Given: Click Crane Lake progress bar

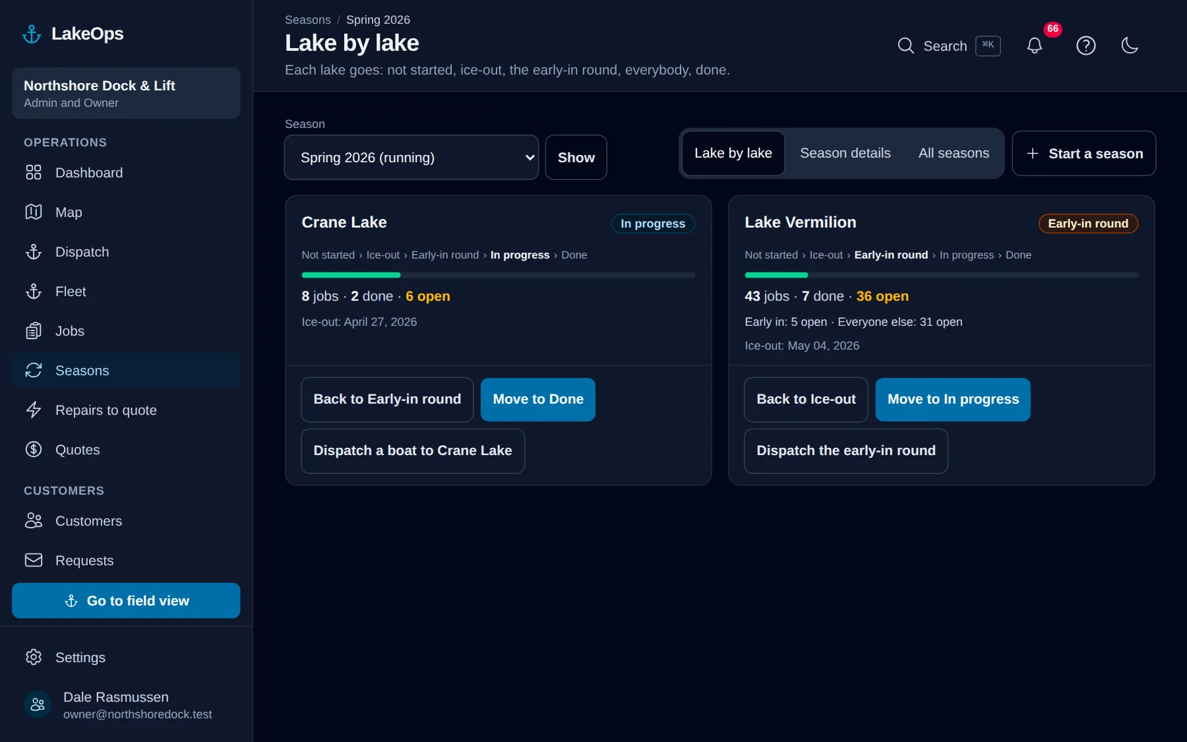Looking at the screenshot, I should click(x=499, y=275).
